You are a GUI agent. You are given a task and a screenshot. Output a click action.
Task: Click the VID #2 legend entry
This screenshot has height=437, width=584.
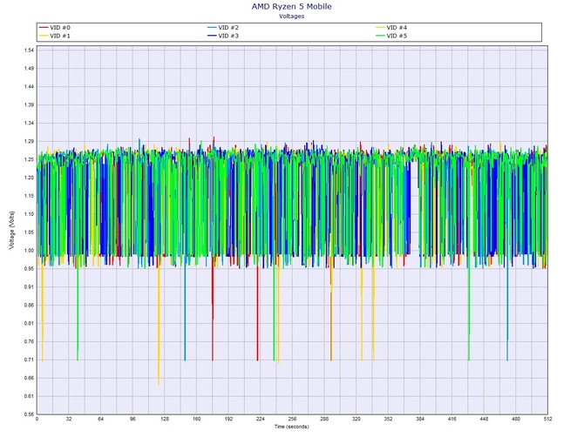pos(223,28)
